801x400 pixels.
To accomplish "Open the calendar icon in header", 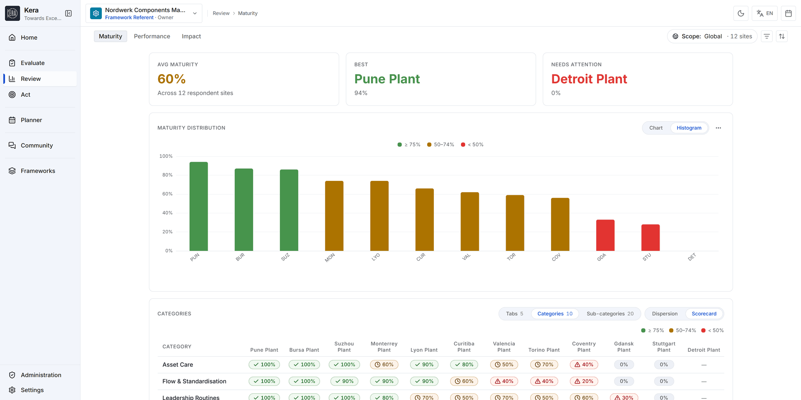I will tap(788, 13).
